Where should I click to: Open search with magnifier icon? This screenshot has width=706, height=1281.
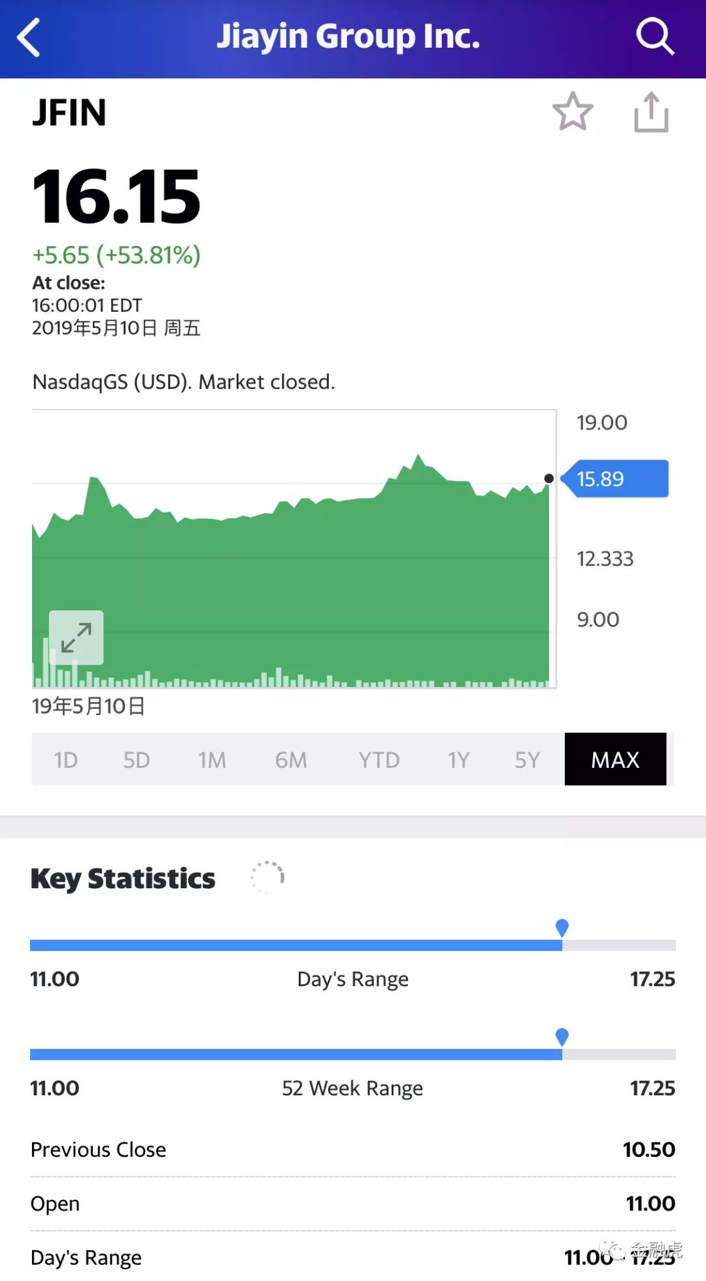pyautogui.click(x=655, y=37)
